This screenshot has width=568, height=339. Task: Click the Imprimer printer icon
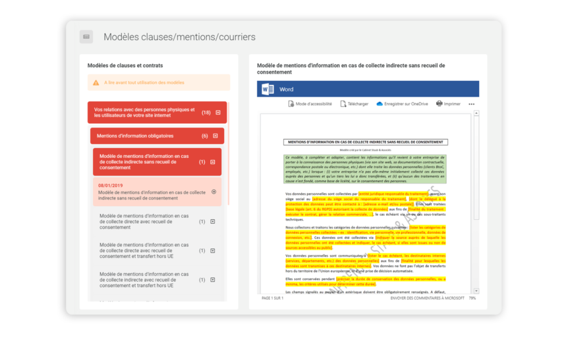tap(439, 104)
